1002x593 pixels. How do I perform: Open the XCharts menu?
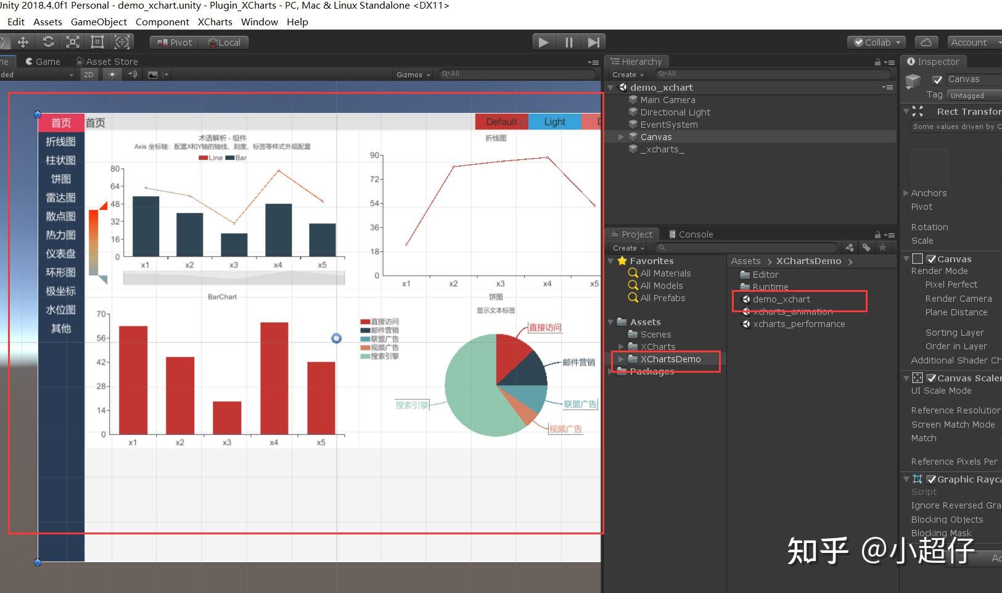[x=215, y=22]
